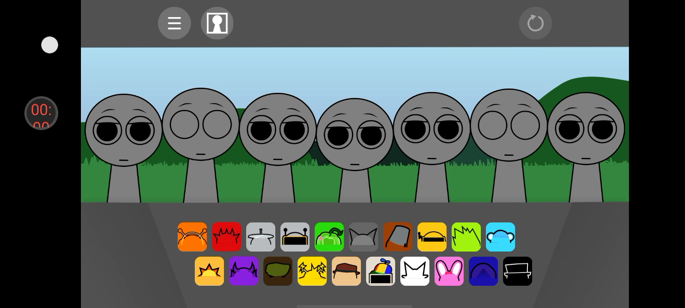Choose the olive bush on dark brown tile
This screenshot has height=308, width=685.
(278, 271)
